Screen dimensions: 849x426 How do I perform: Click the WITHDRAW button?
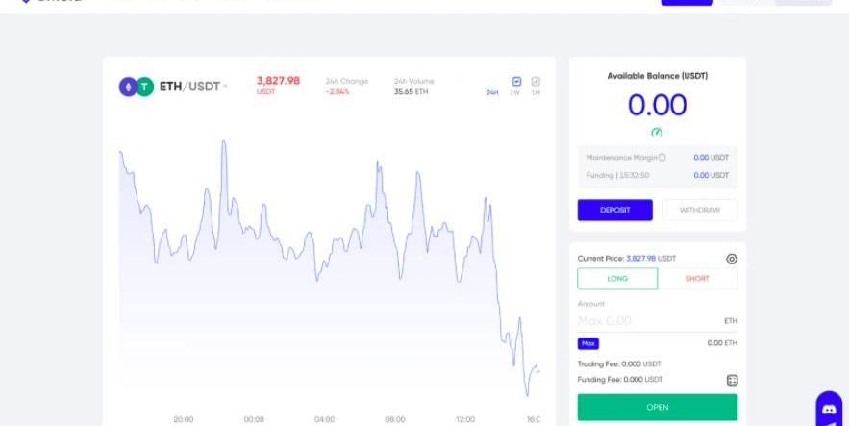click(x=700, y=210)
